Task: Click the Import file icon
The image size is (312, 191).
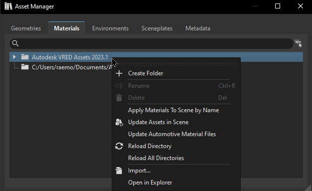Action: 119,171
